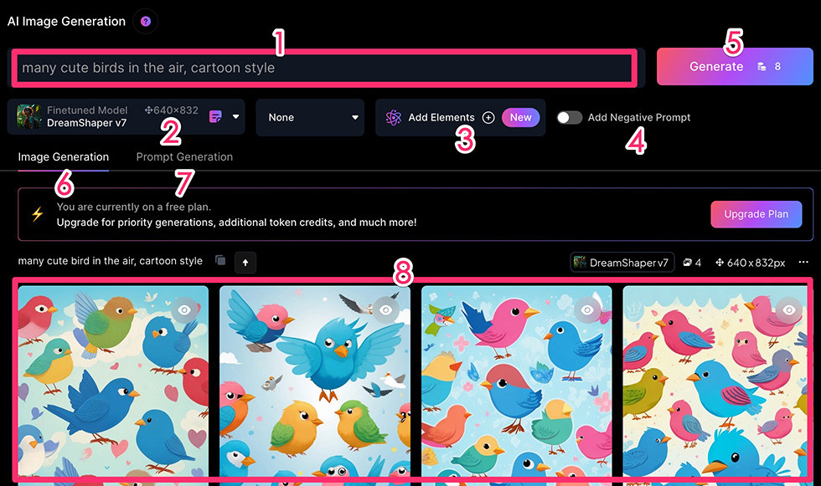Viewport: 821px width, 486px height.
Task: Enable the Add Negative Prompt toggle
Action: coord(569,118)
